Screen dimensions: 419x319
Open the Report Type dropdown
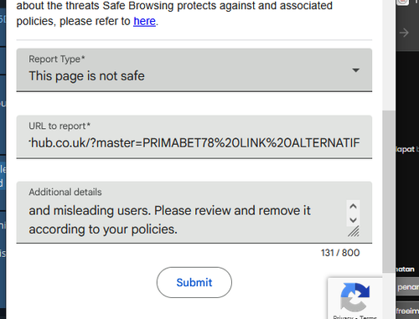(194, 69)
